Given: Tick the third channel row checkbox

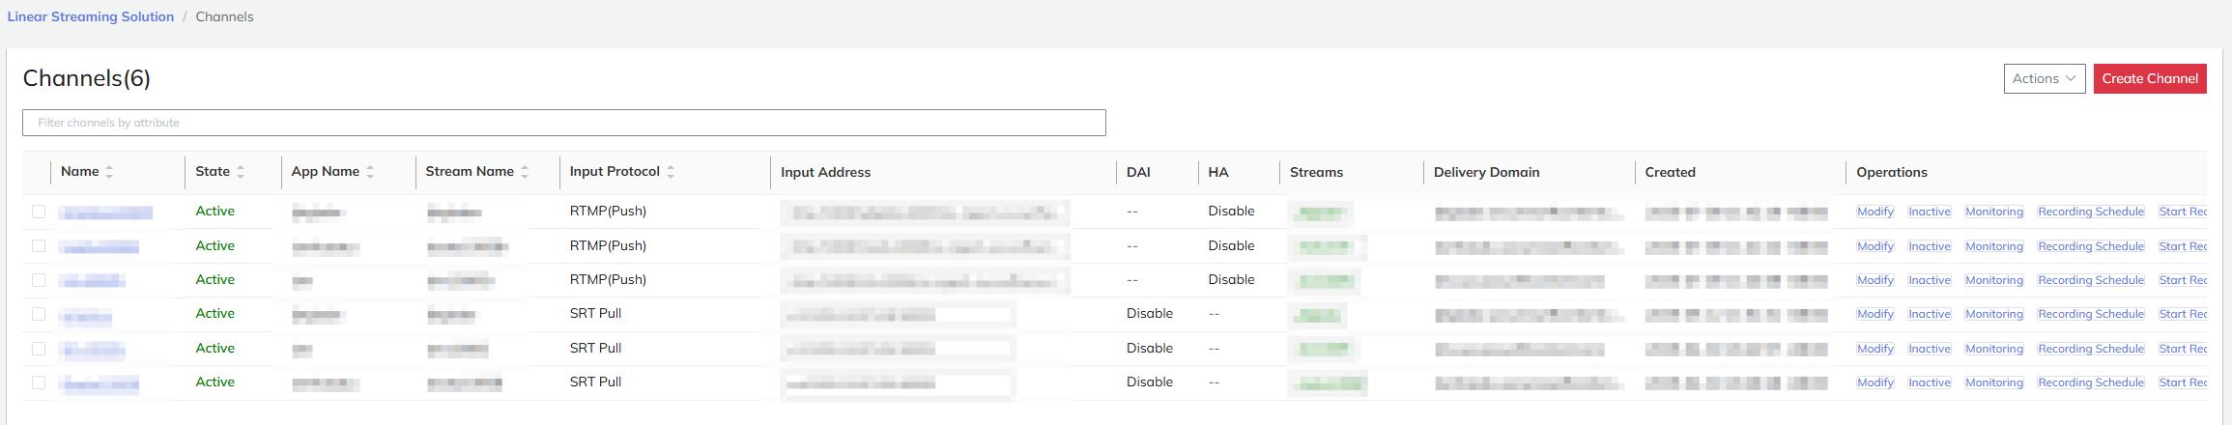Looking at the screenshot, I should coord(39,280).
